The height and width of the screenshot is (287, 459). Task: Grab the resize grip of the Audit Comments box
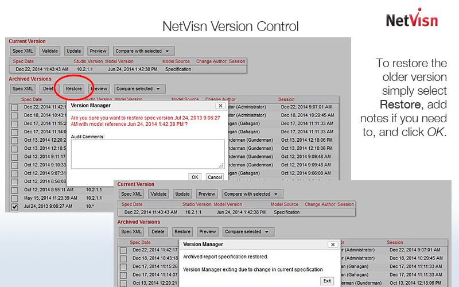(x=221, y=166)
